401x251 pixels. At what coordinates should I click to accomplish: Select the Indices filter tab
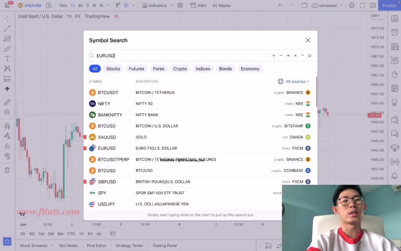coord(203,69)
